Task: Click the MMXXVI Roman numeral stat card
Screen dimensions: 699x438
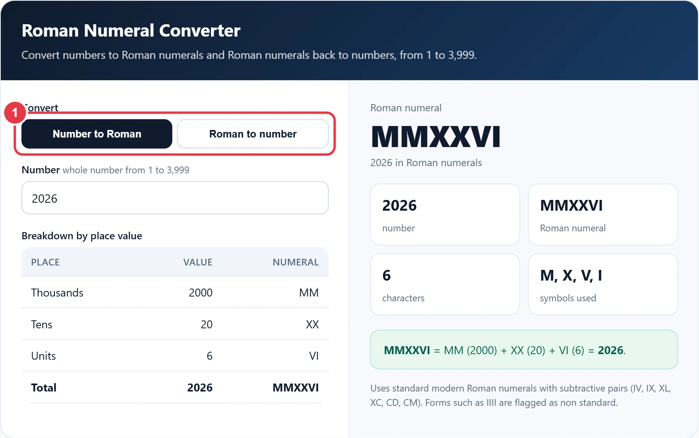Action: 603,215
